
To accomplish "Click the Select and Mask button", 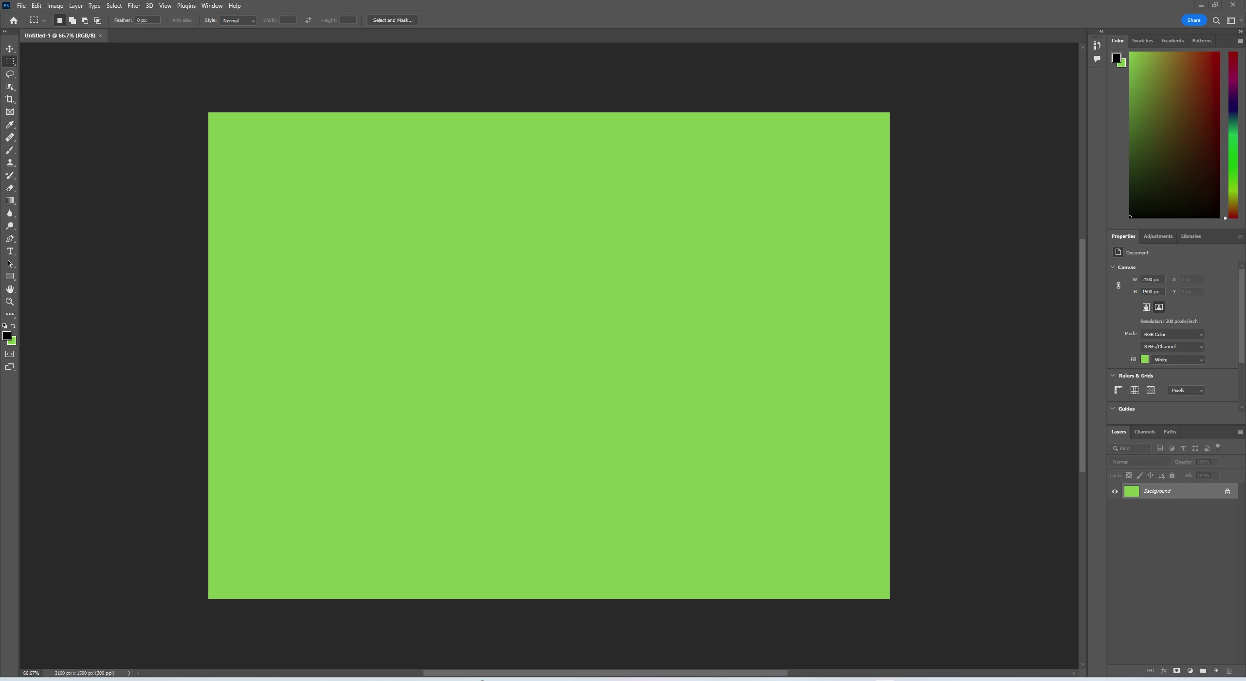I will click(x=392, y=20).
